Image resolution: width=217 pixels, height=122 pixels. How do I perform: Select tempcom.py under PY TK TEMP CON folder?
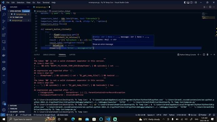[17, 20]
